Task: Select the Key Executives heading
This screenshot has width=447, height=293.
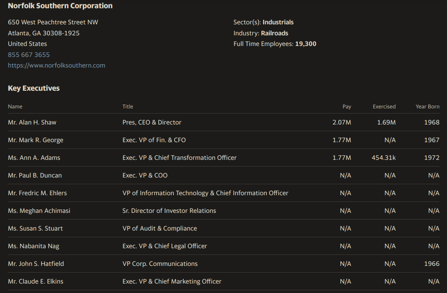Action: (34, 88)
